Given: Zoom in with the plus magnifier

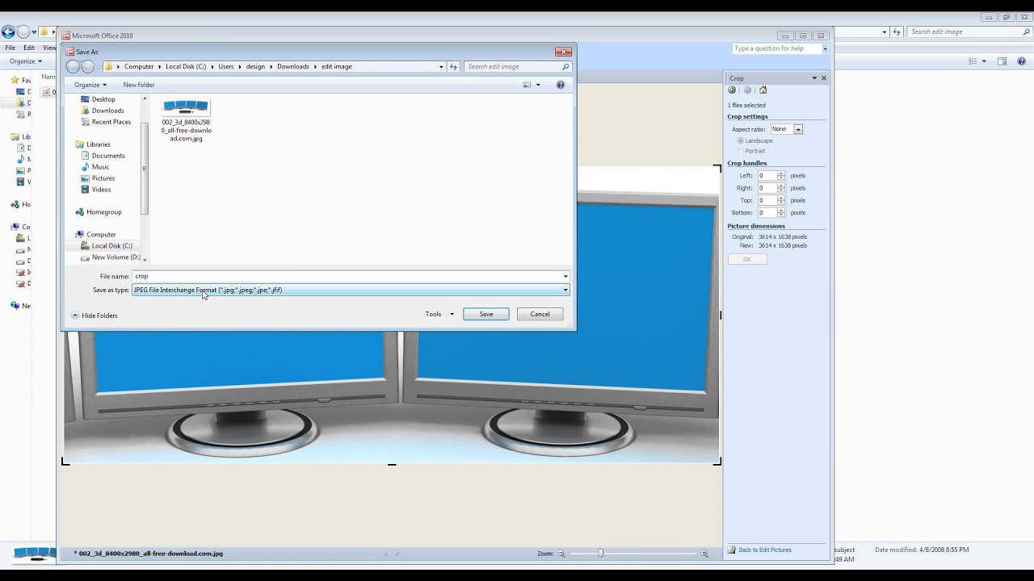Looking at the screenshot, I should (704, 554).
